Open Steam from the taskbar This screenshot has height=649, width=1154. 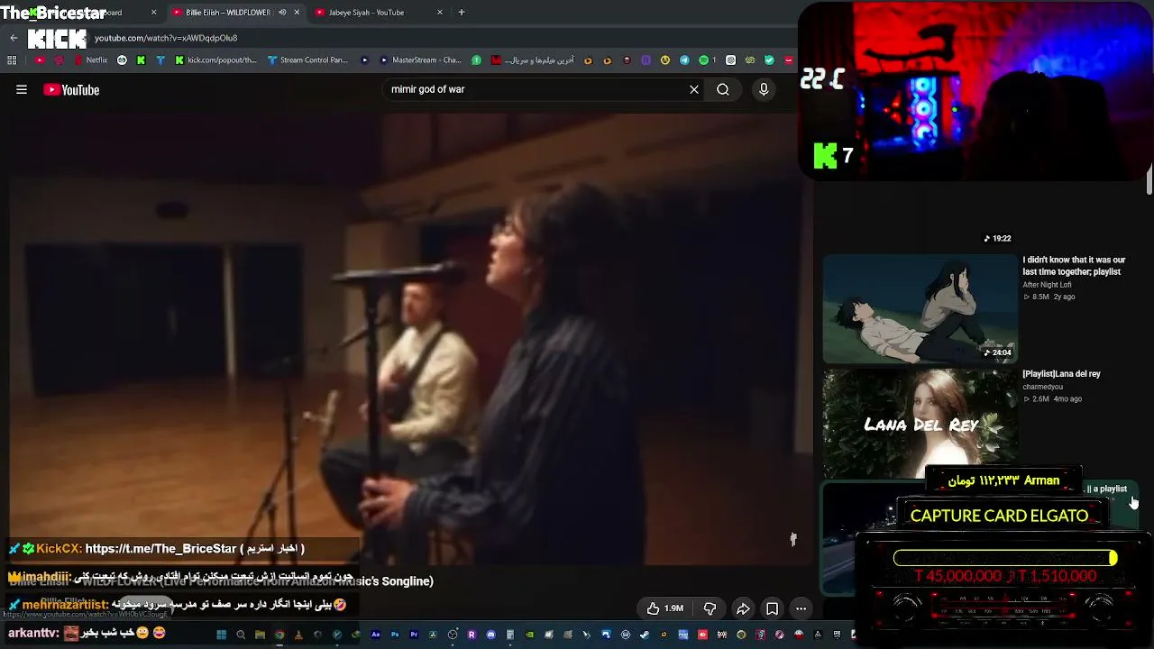click(x=645, y=635)
